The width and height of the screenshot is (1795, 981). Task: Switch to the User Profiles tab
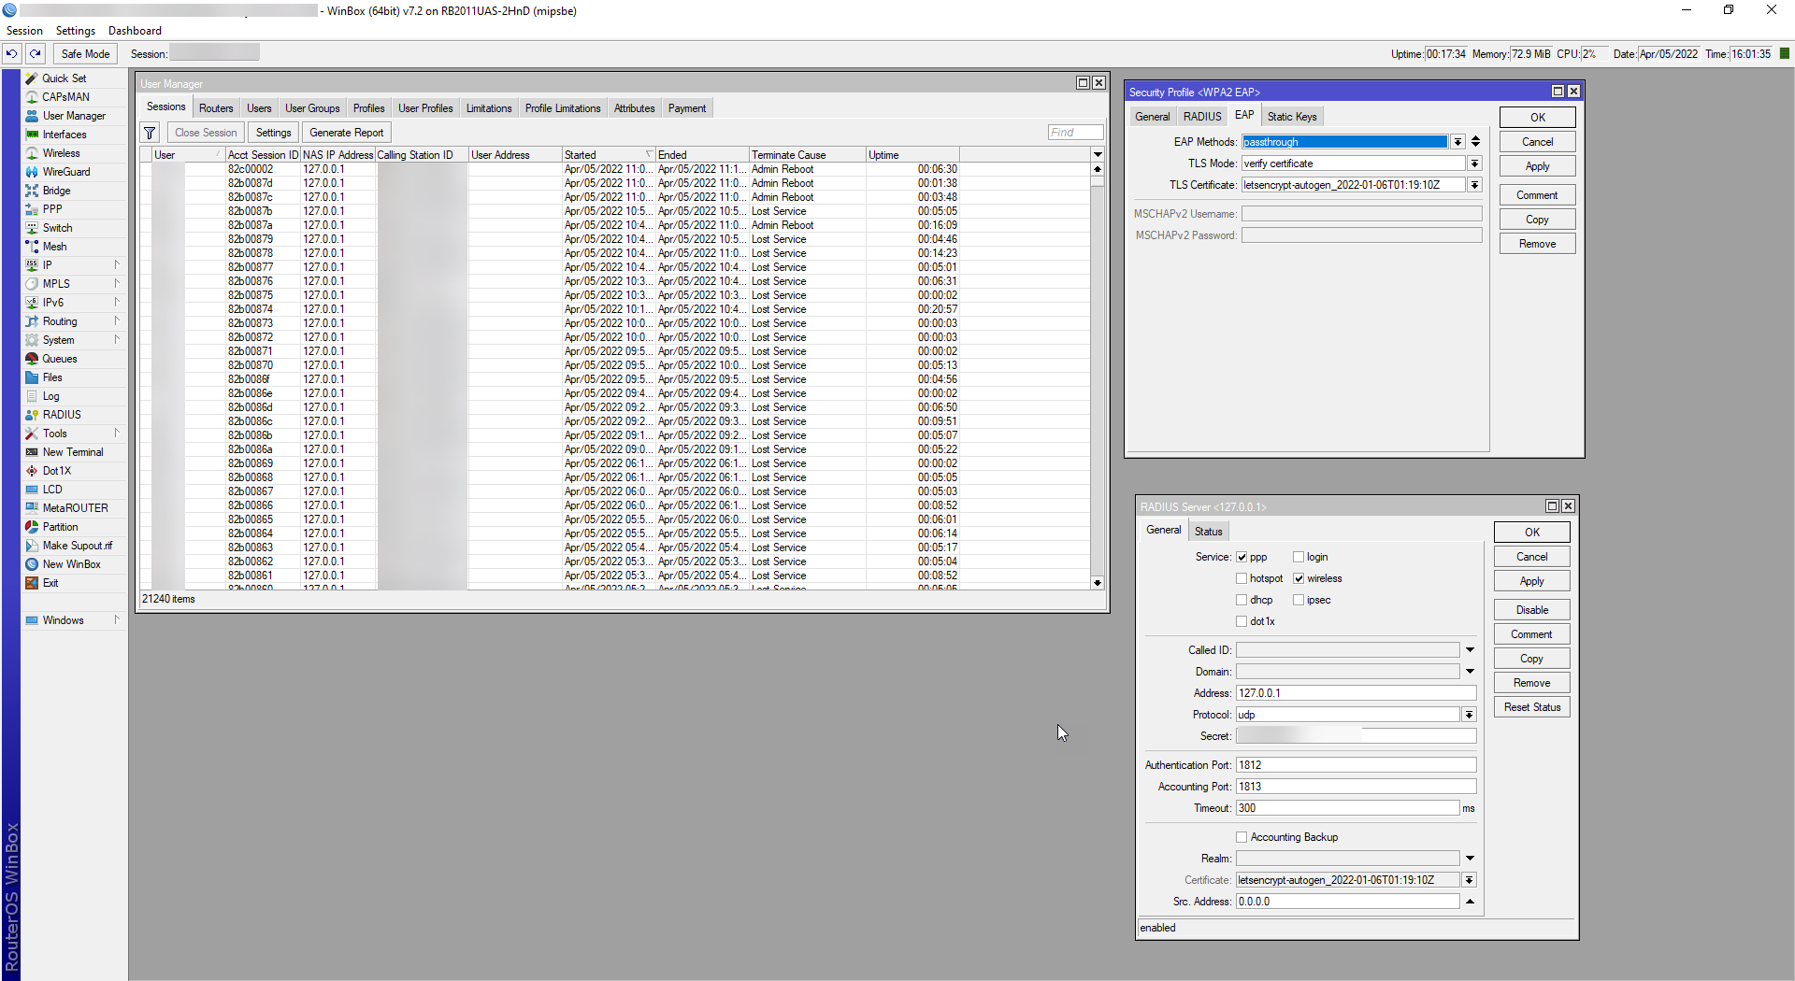tap(425, 108)
